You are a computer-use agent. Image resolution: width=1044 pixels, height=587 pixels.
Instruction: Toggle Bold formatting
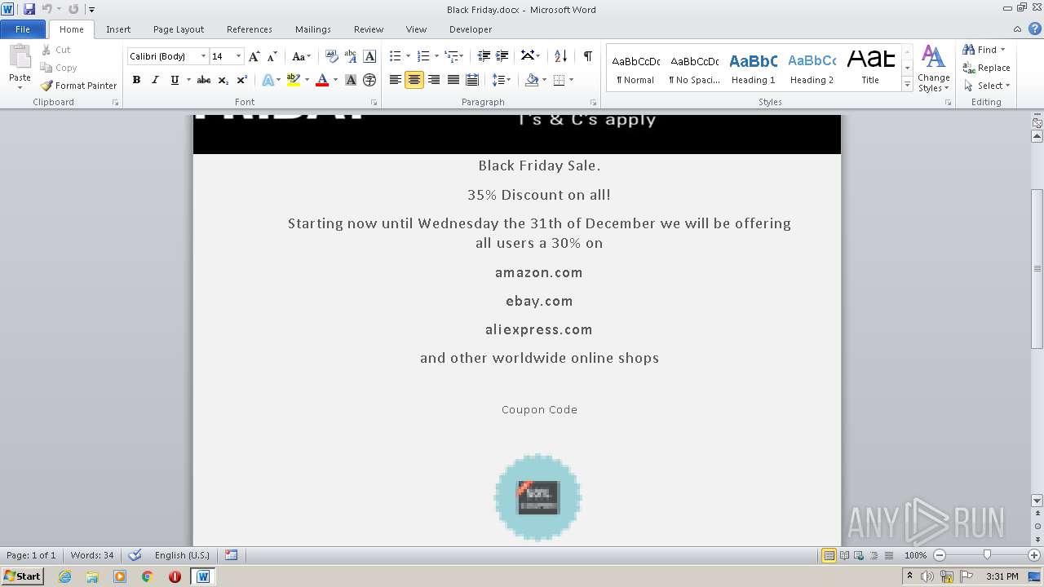point(136,80)
